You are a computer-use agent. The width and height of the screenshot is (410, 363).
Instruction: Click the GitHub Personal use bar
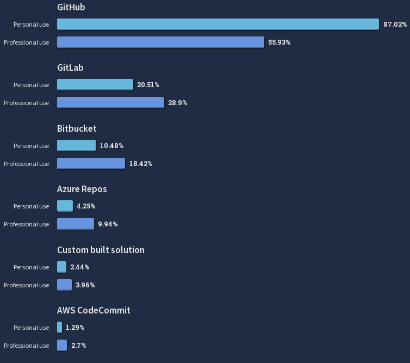coord(218,24)
